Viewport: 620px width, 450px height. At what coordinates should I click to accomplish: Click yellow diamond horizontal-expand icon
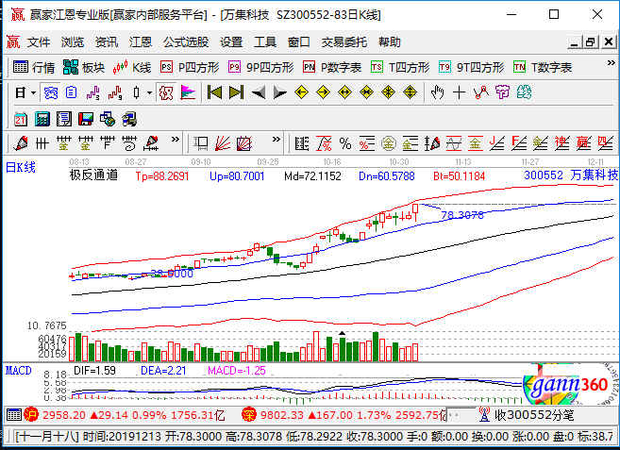click(x=345, y=93)
